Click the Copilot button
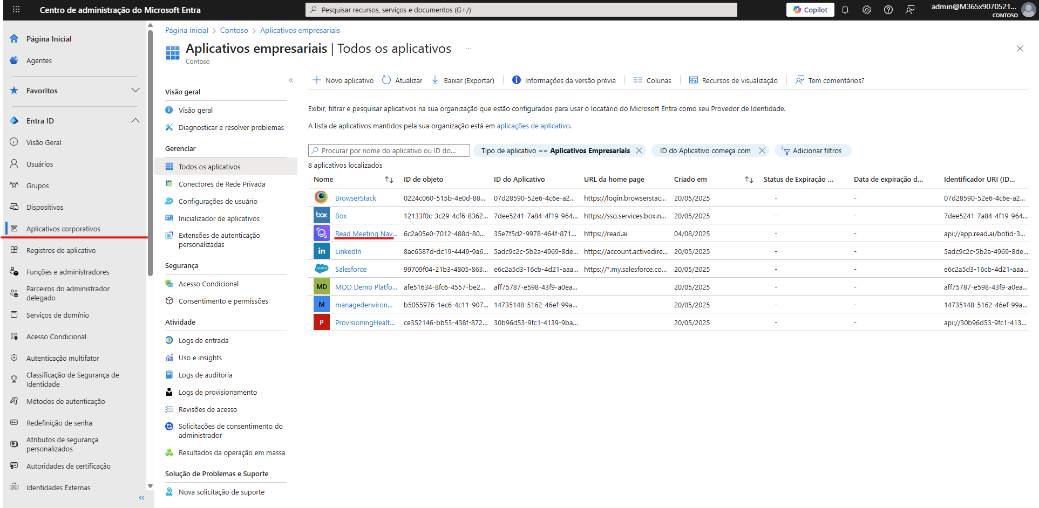The width and height of the screenshot is (1039, 508). (x=810, y=10)
